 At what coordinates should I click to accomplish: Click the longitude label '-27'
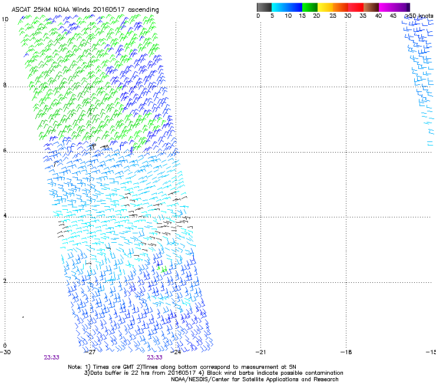tap(90, 352)
